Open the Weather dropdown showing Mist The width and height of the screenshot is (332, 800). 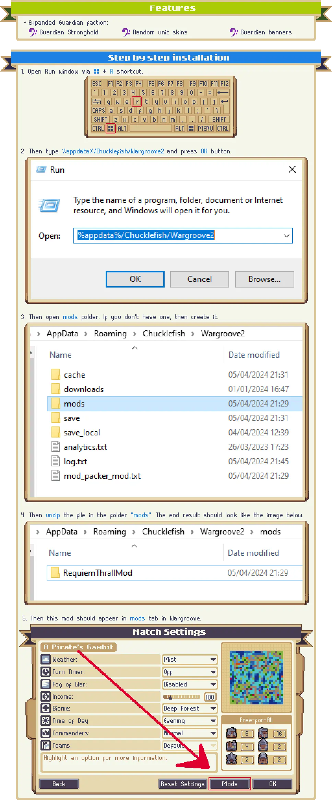tap(190, 659)
